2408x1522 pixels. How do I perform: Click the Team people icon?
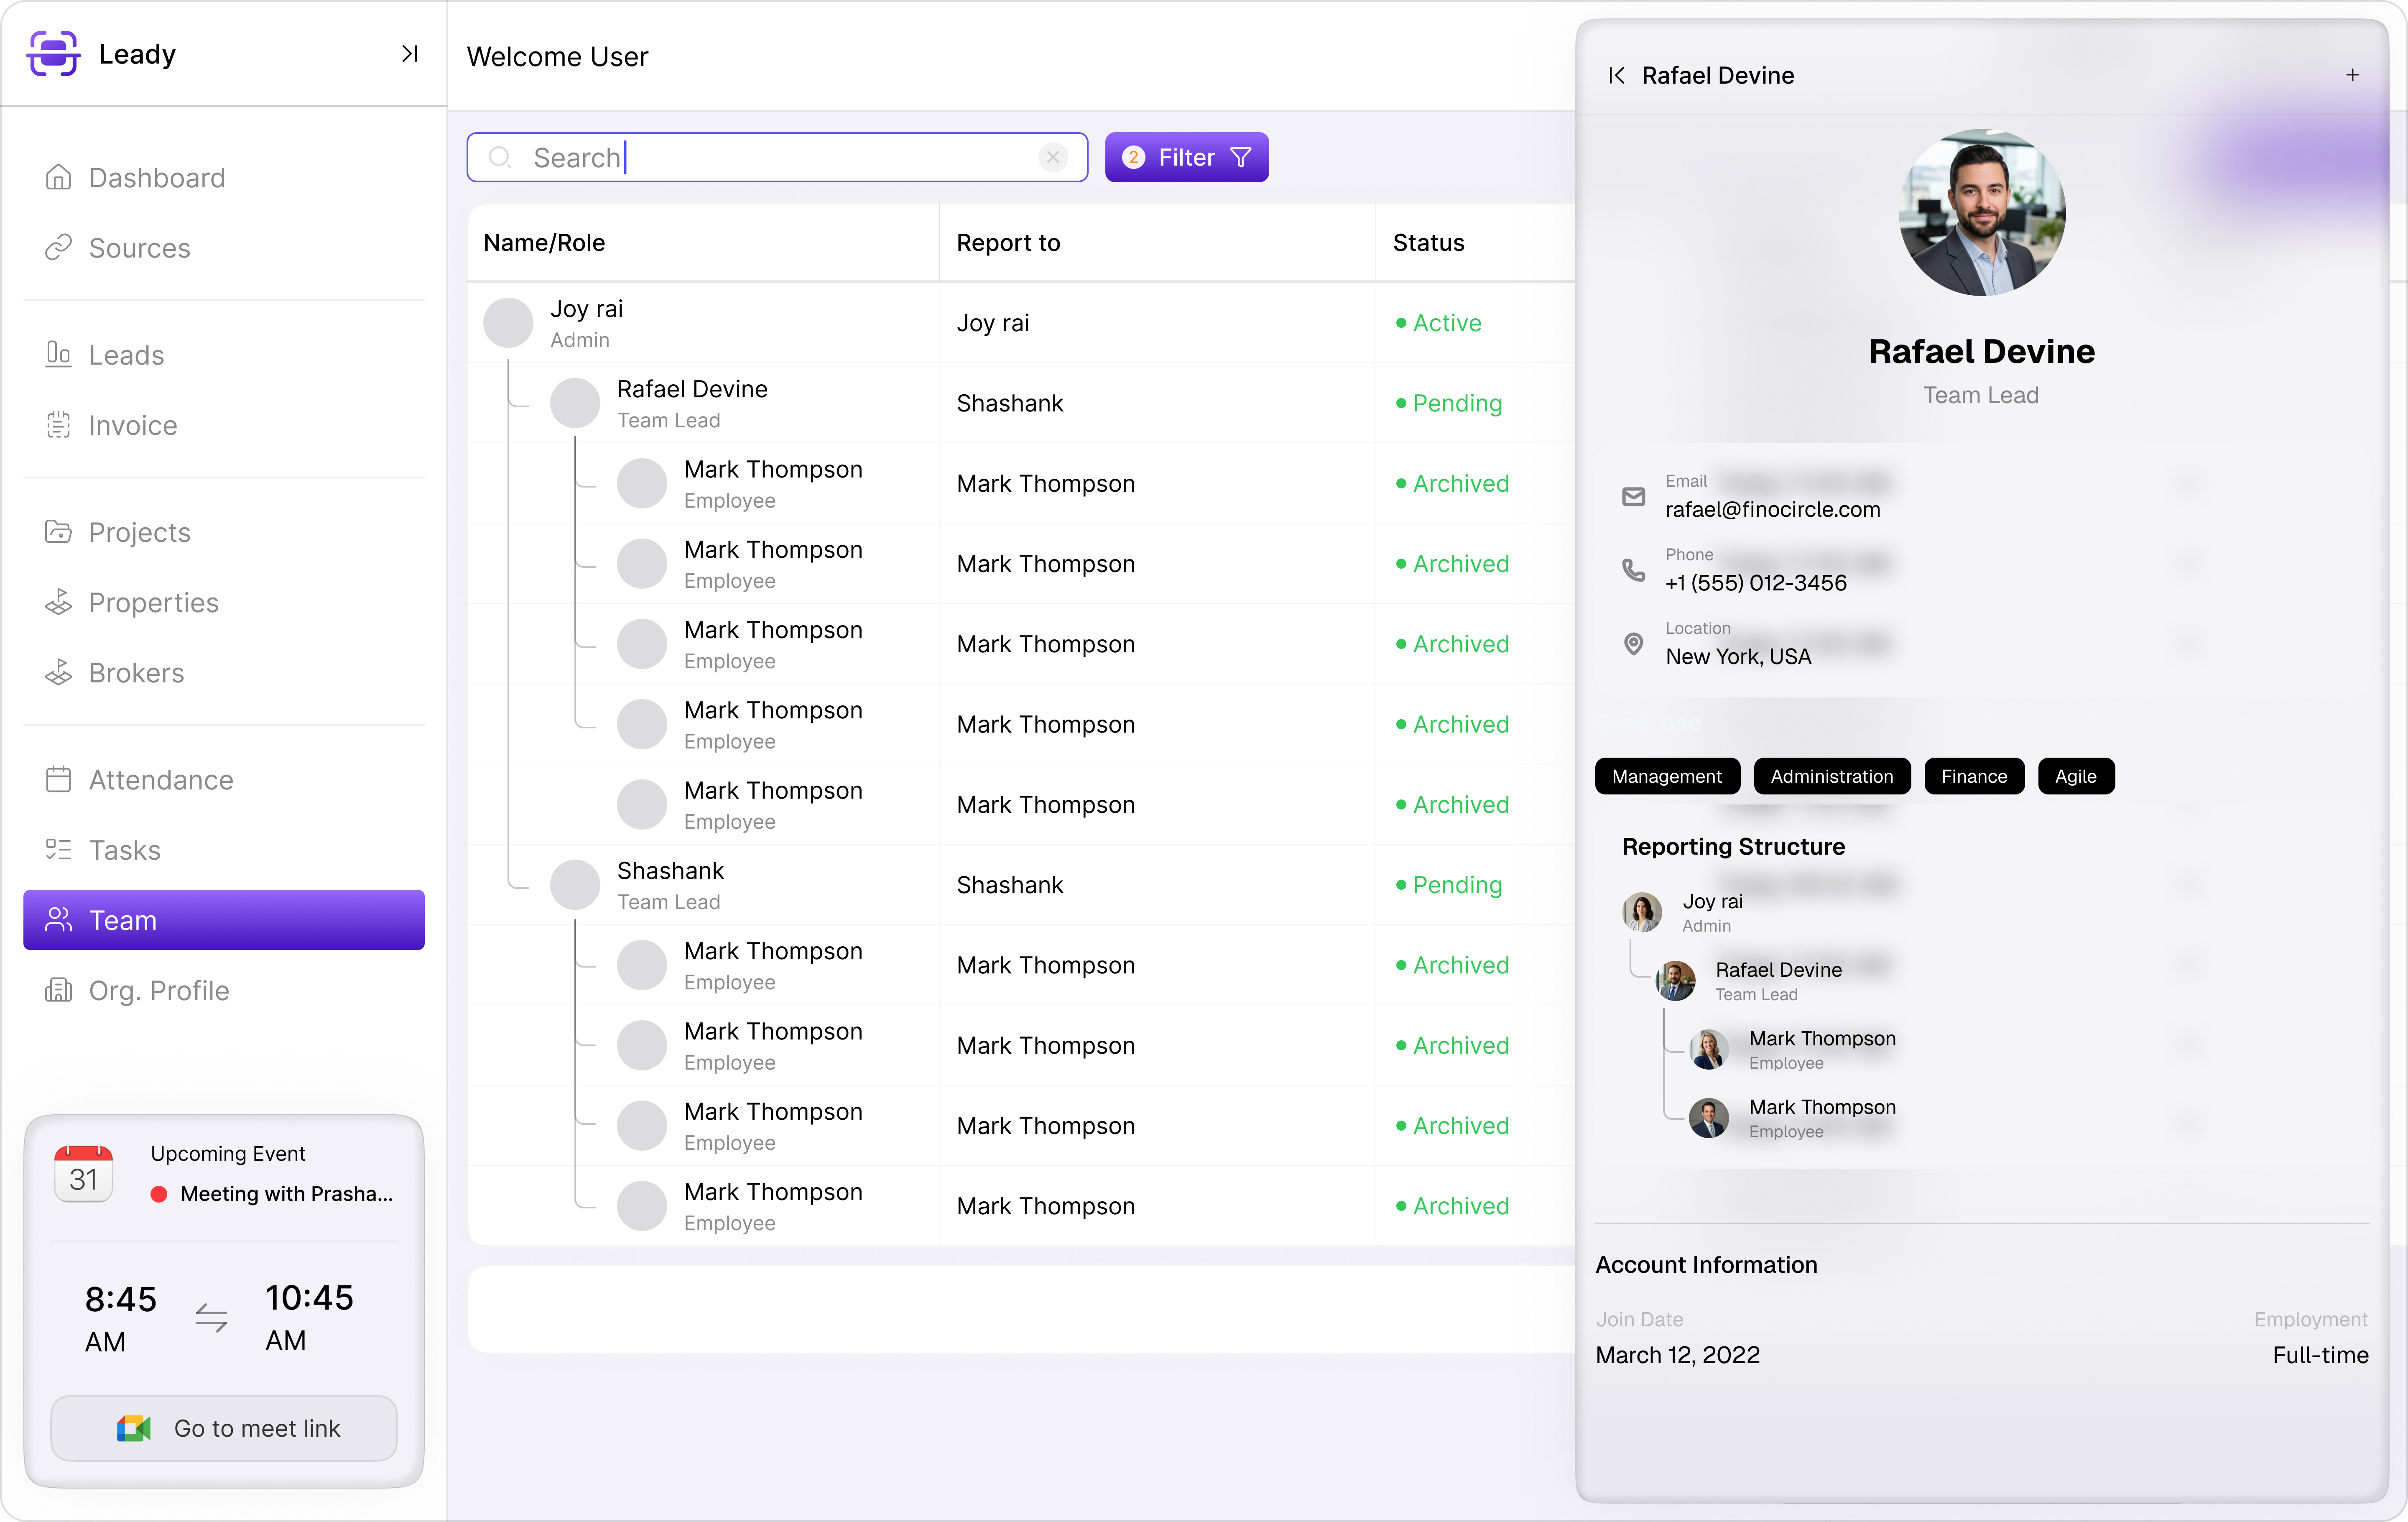59,920
